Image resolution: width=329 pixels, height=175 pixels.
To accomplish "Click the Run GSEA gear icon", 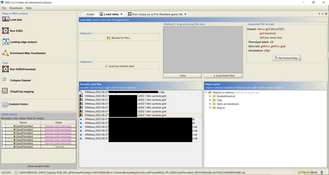I will (5, 31).
